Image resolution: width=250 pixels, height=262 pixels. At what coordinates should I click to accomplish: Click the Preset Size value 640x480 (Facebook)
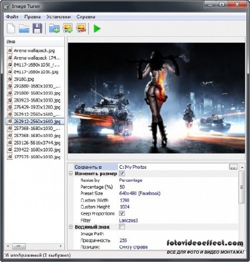140,193
